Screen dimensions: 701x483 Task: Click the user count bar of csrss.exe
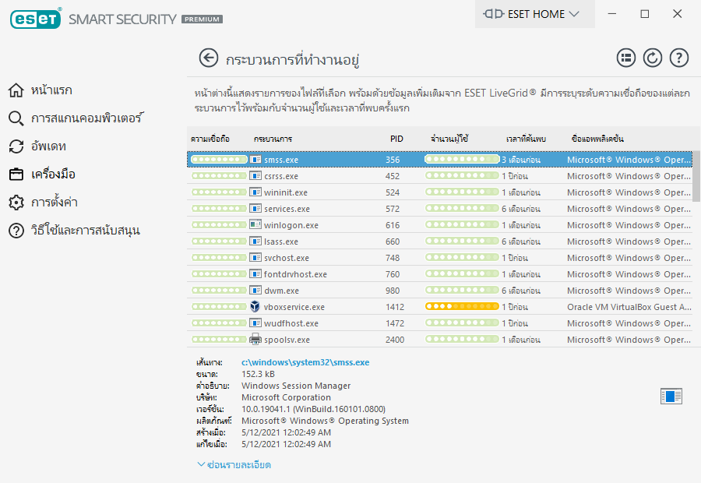(x=462, y=176)
